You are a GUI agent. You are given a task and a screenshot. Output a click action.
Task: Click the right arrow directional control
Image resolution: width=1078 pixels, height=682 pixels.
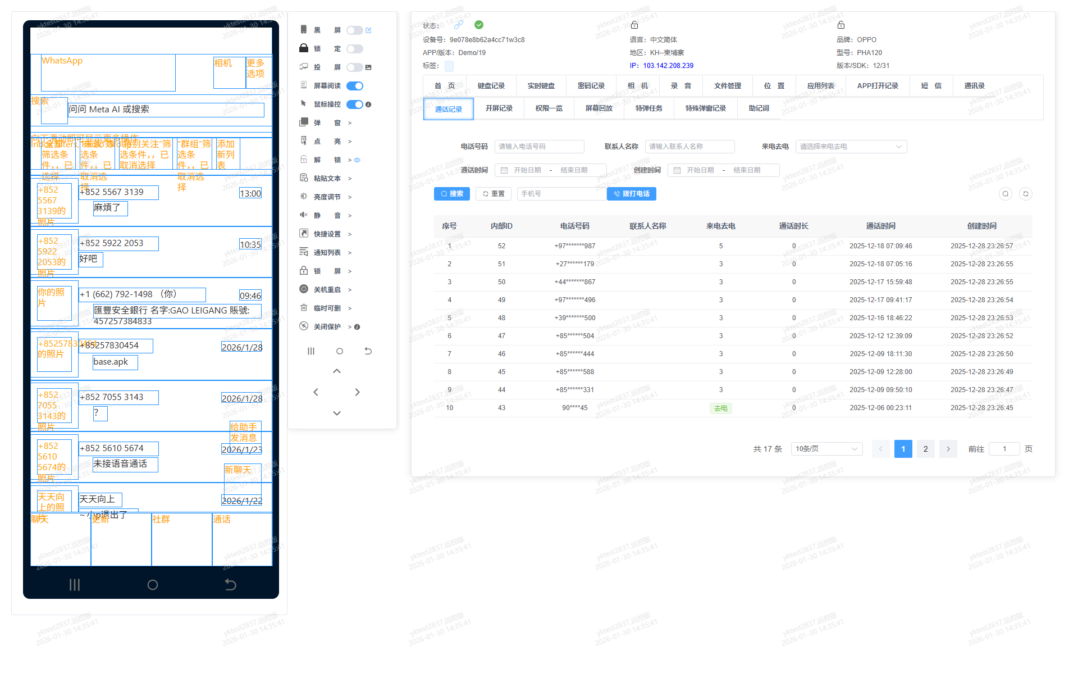(x=358, y=392)
